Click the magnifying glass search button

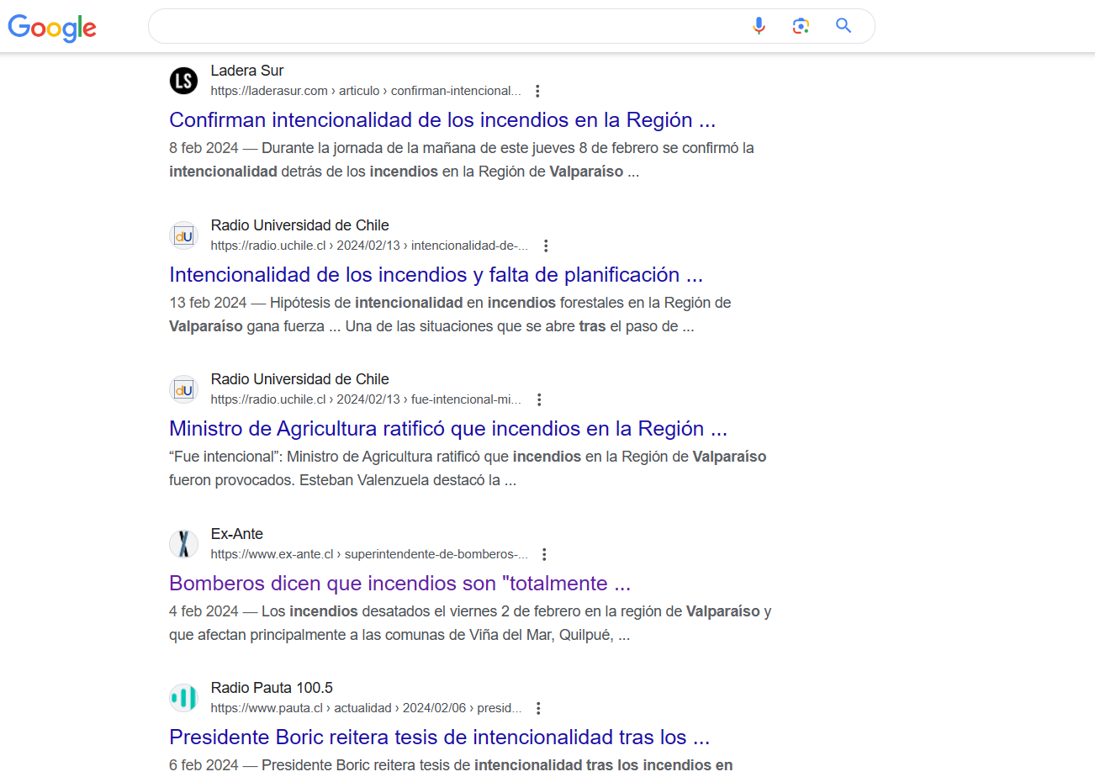click(x=844, y=26)
